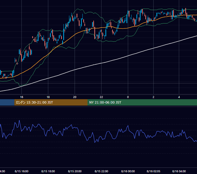Click the '8/15 16:00' date label

pos(21,171)
